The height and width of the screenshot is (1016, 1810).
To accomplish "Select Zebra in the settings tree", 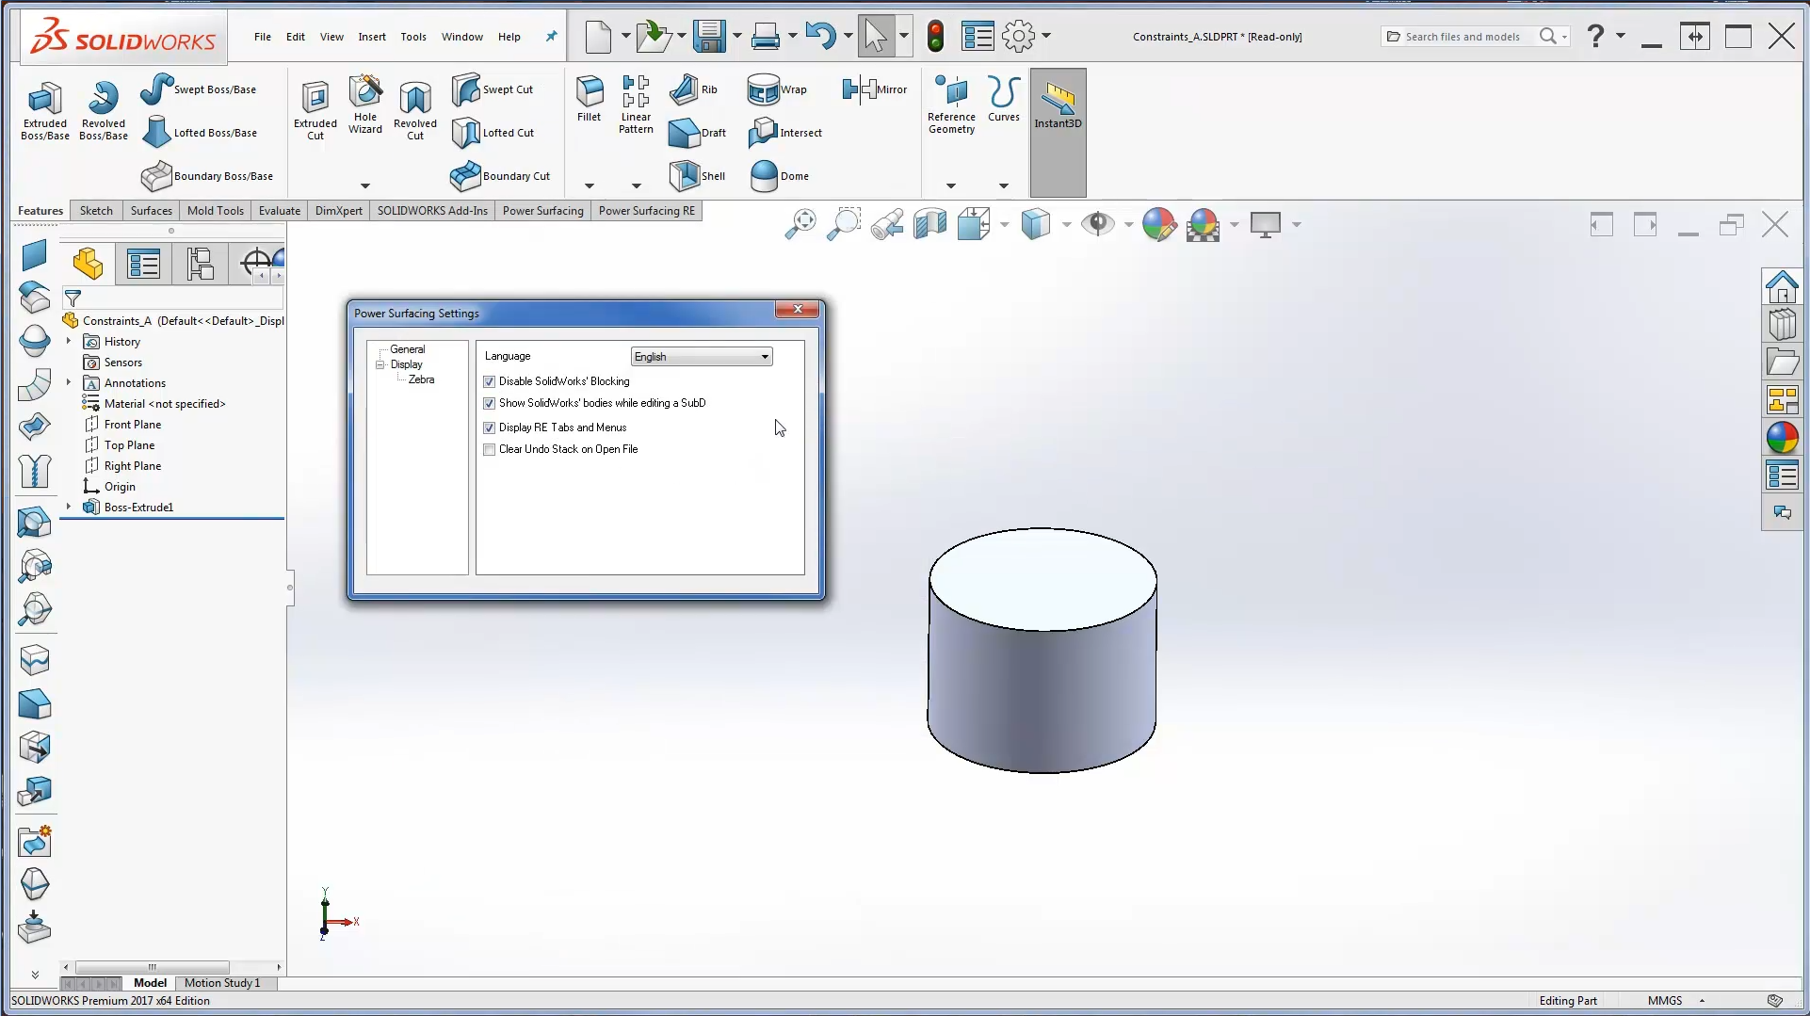I will 421,379.
